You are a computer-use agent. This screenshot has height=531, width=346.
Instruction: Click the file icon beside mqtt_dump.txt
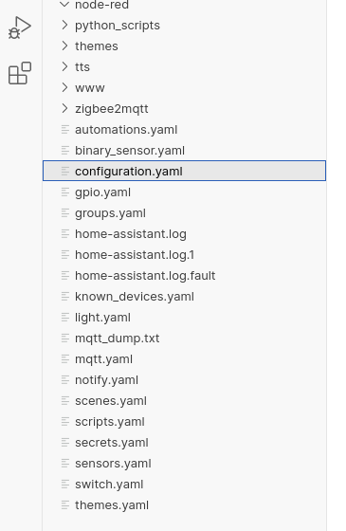[65, 338]
